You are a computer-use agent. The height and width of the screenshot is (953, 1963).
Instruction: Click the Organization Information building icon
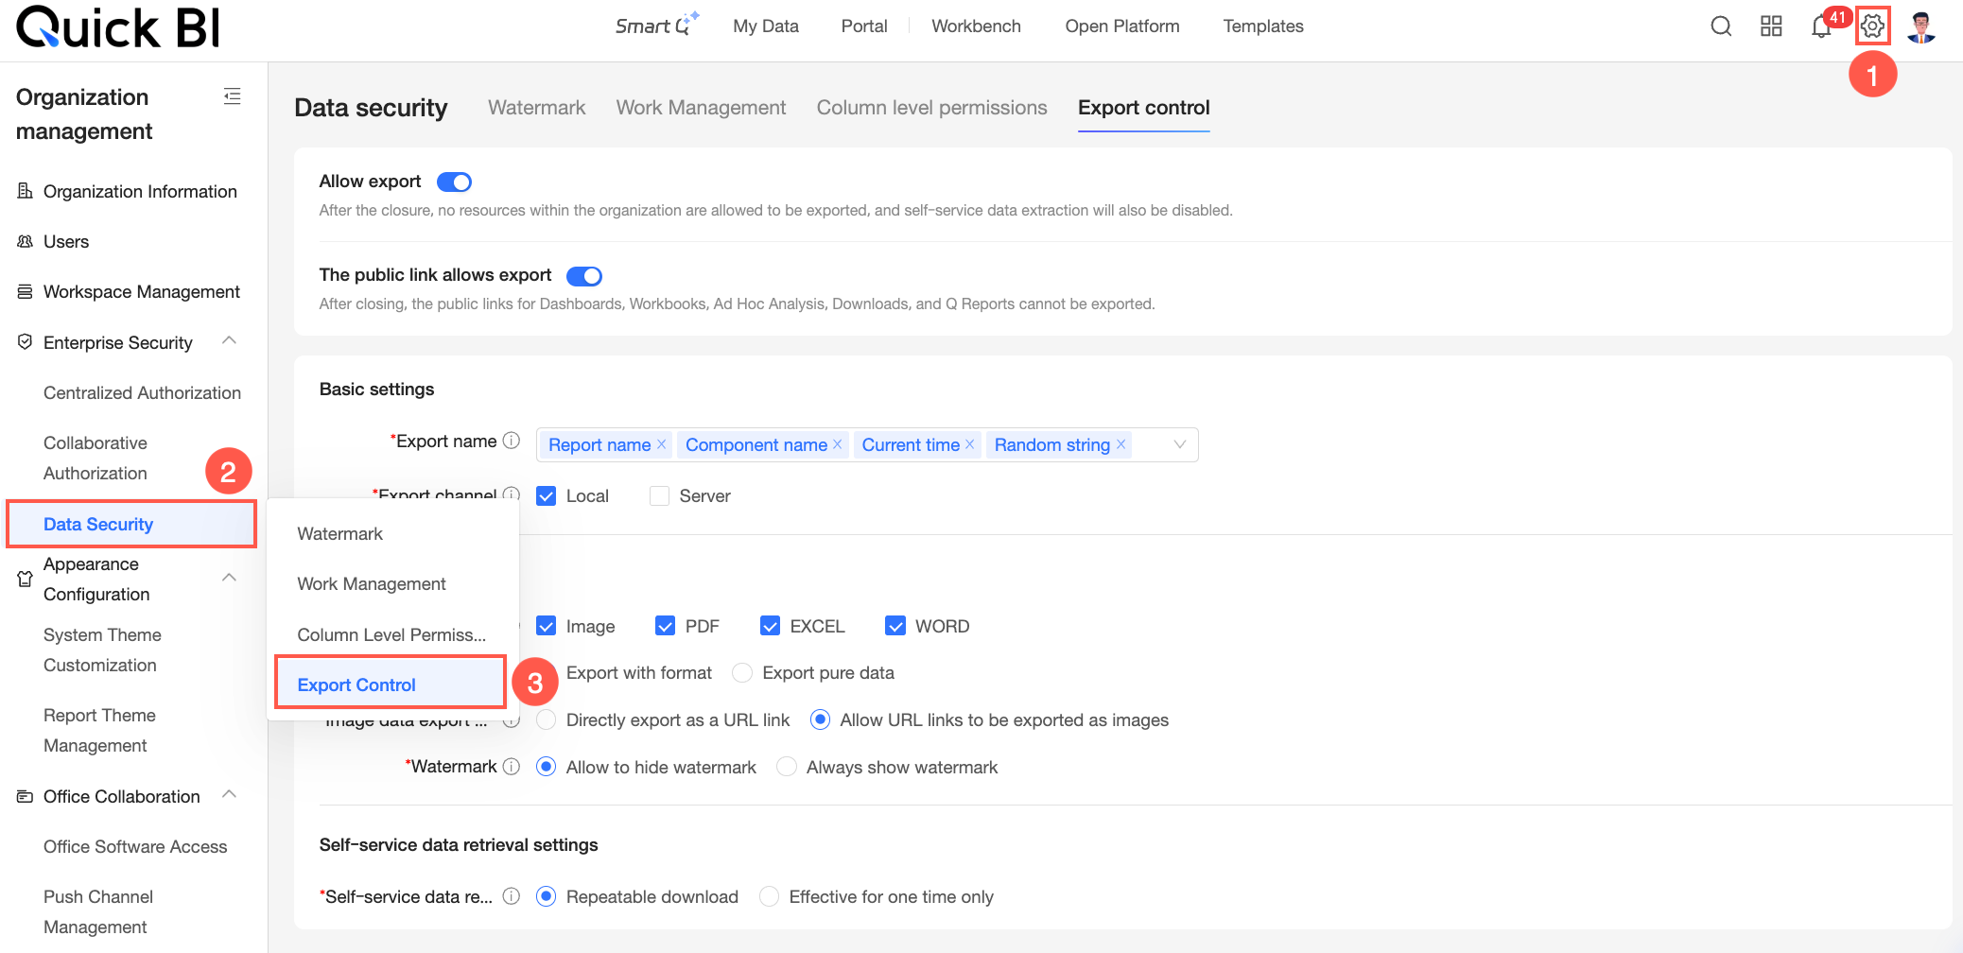[x=26, y=191]
